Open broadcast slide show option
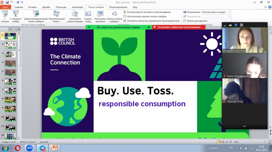The image size is (272, 152). point(36,17)
